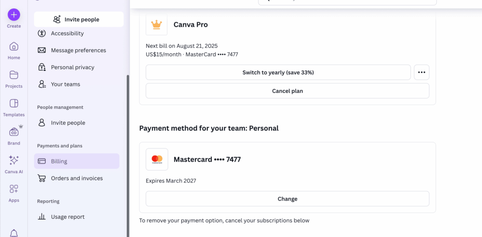Click the notifications bell icon

pos(14,233)
